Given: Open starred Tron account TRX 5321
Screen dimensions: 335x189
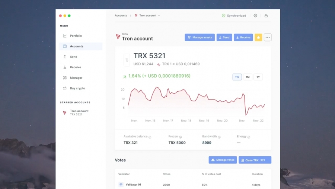Looking at the screenshot, I should tap(79, 113).
